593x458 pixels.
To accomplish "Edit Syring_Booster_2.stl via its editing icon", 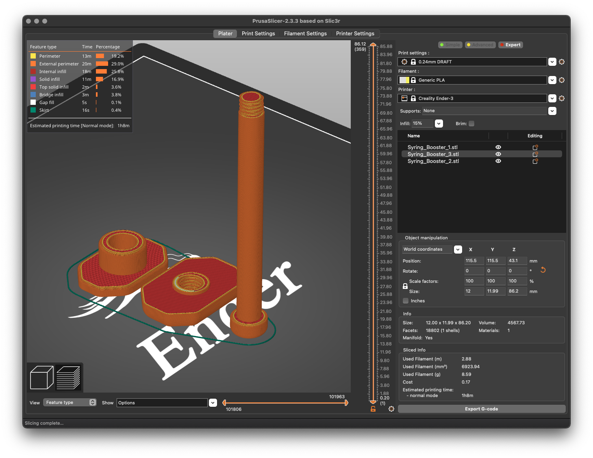I will 535,161.
